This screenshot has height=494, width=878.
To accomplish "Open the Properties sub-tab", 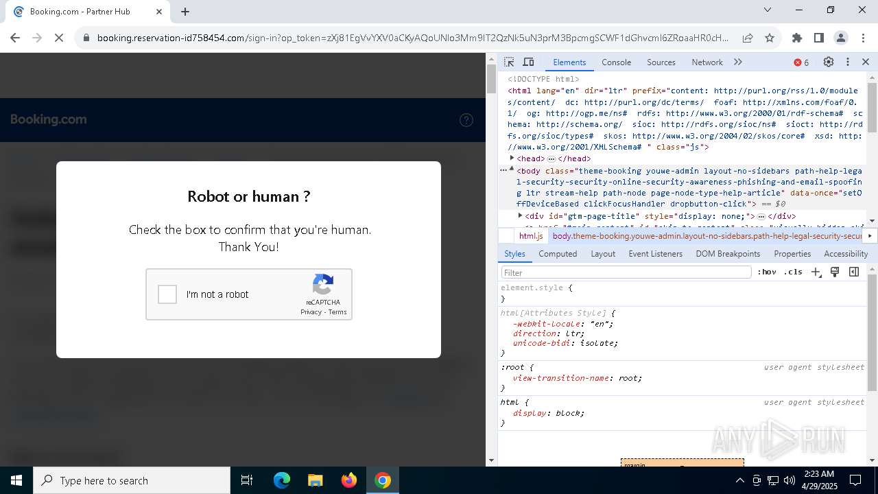I will (x=792, y=254).
